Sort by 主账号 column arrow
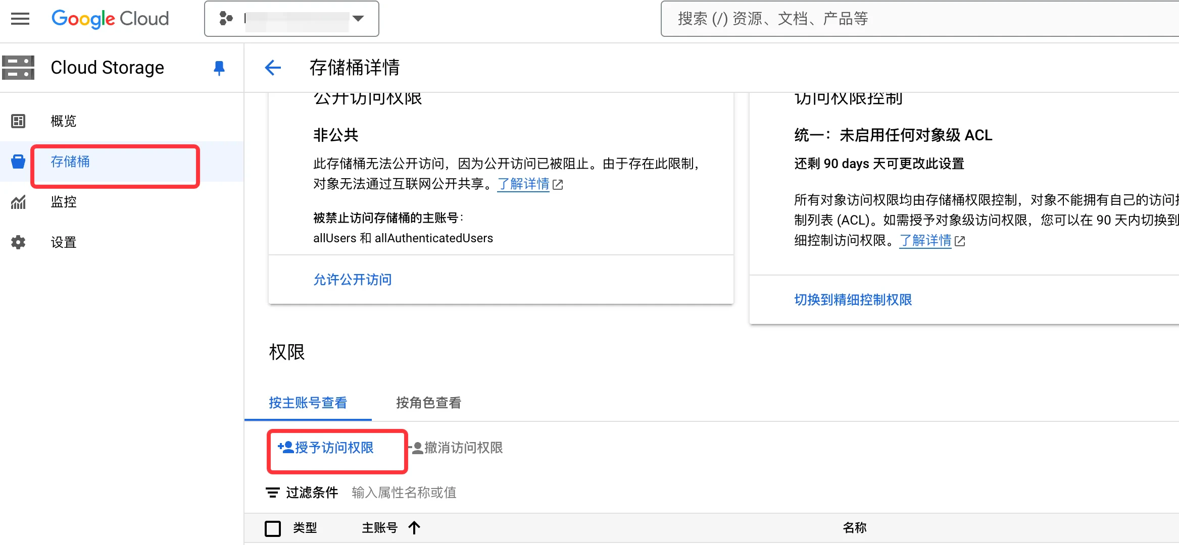Screen dimensions: 1179x545 coord(414,528)
